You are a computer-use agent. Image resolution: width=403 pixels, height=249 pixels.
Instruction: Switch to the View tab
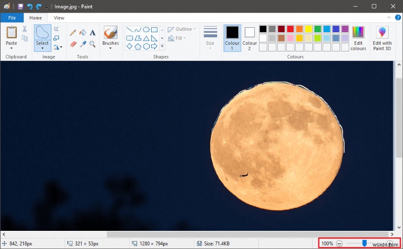coord(59,18)
